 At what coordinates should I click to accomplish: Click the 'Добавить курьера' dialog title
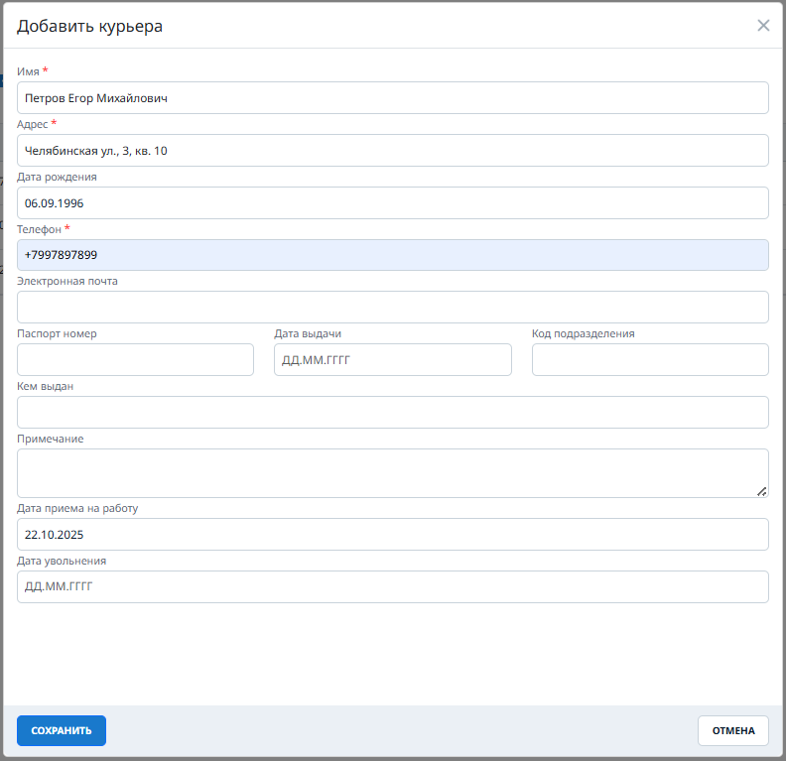point(89,26)
